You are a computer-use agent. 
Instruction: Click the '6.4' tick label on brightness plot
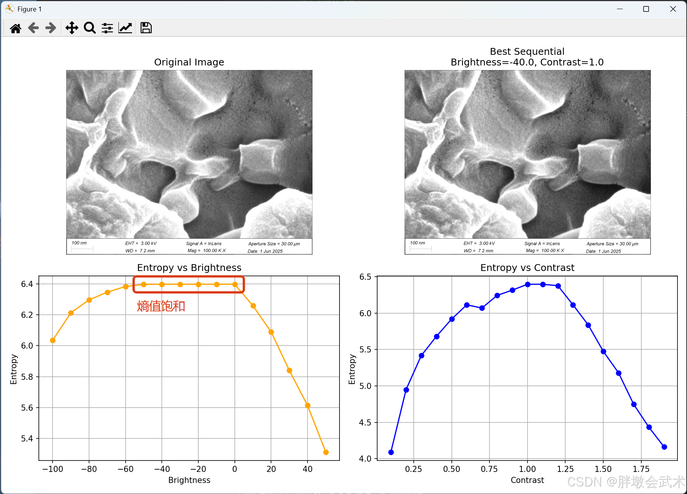[x=27, y=284]
